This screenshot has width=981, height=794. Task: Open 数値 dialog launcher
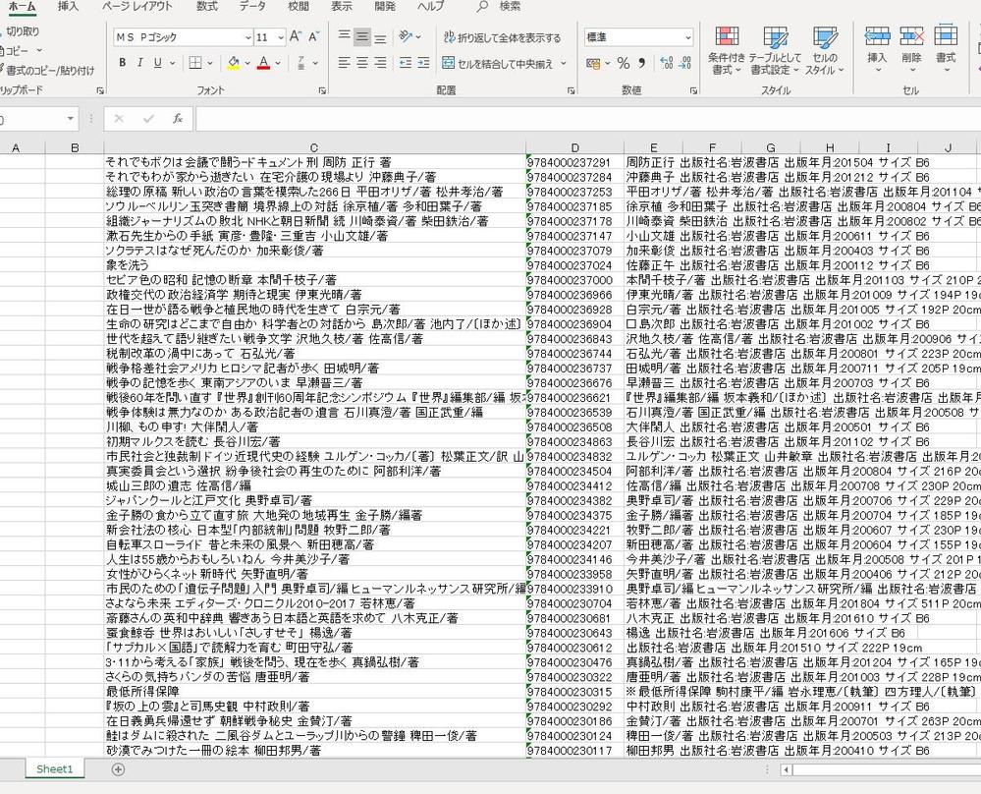pos(694,90)
